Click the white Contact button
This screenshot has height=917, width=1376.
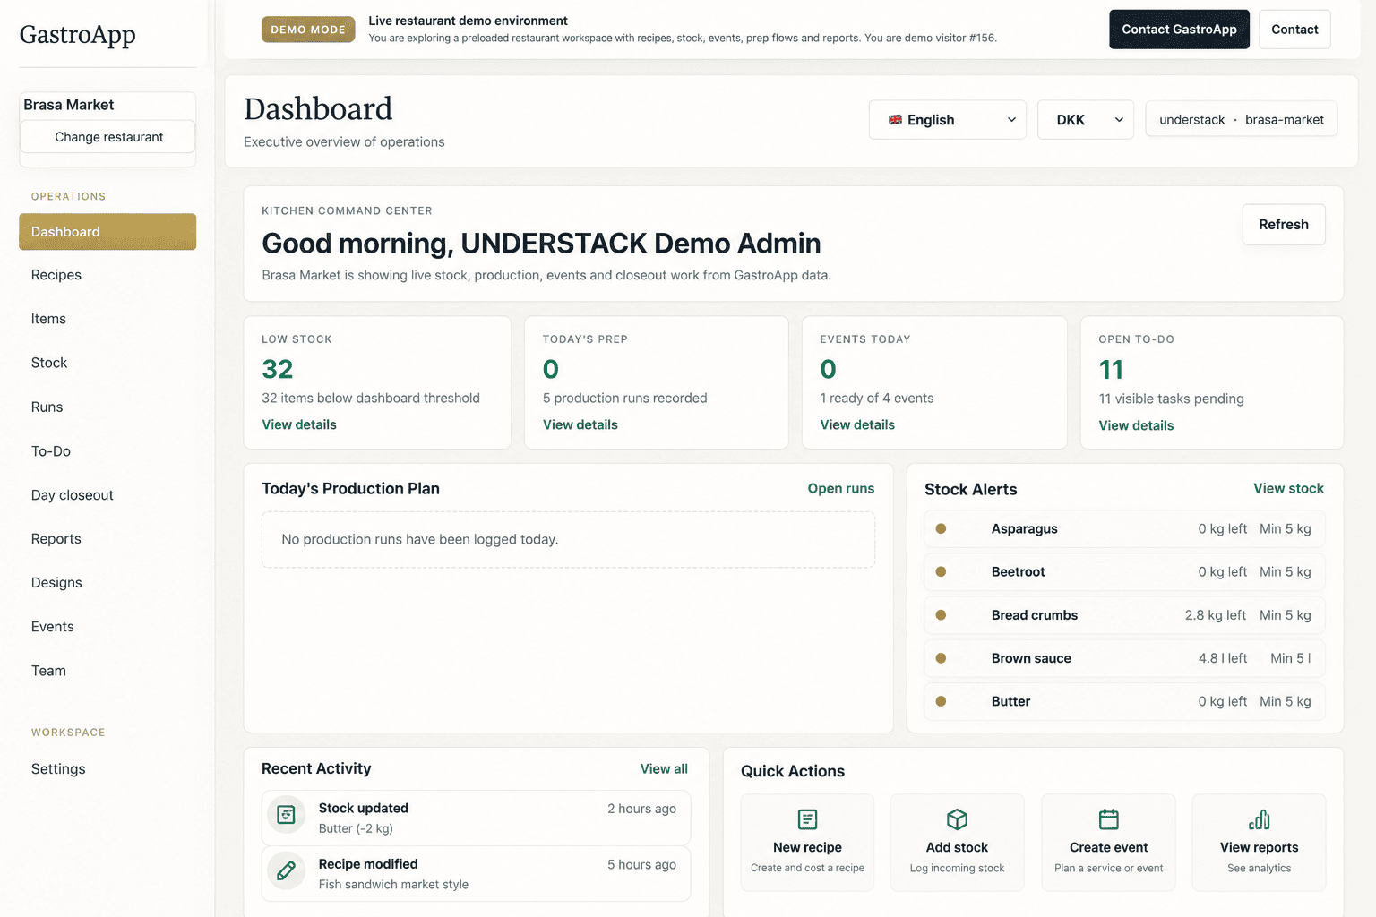click(x=1294, y=30)
